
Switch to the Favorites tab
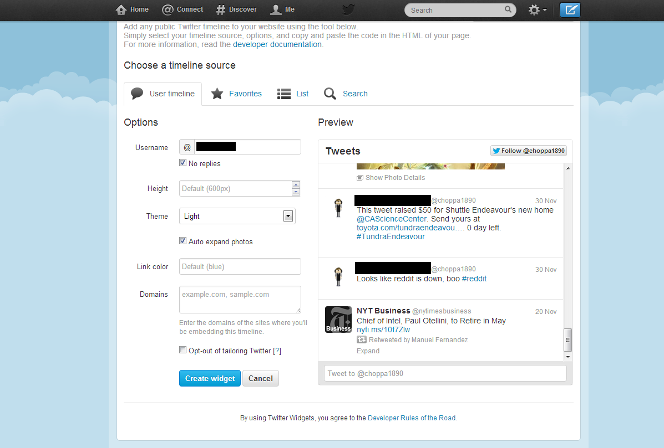(x=236, y=94)
